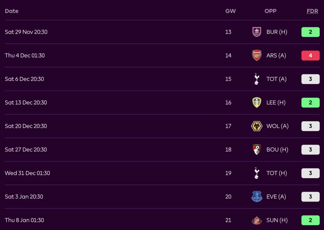The width and height of the screenshot is (324, 230).
Task: Click the OPP column header
Action: (x=271, y=11)
